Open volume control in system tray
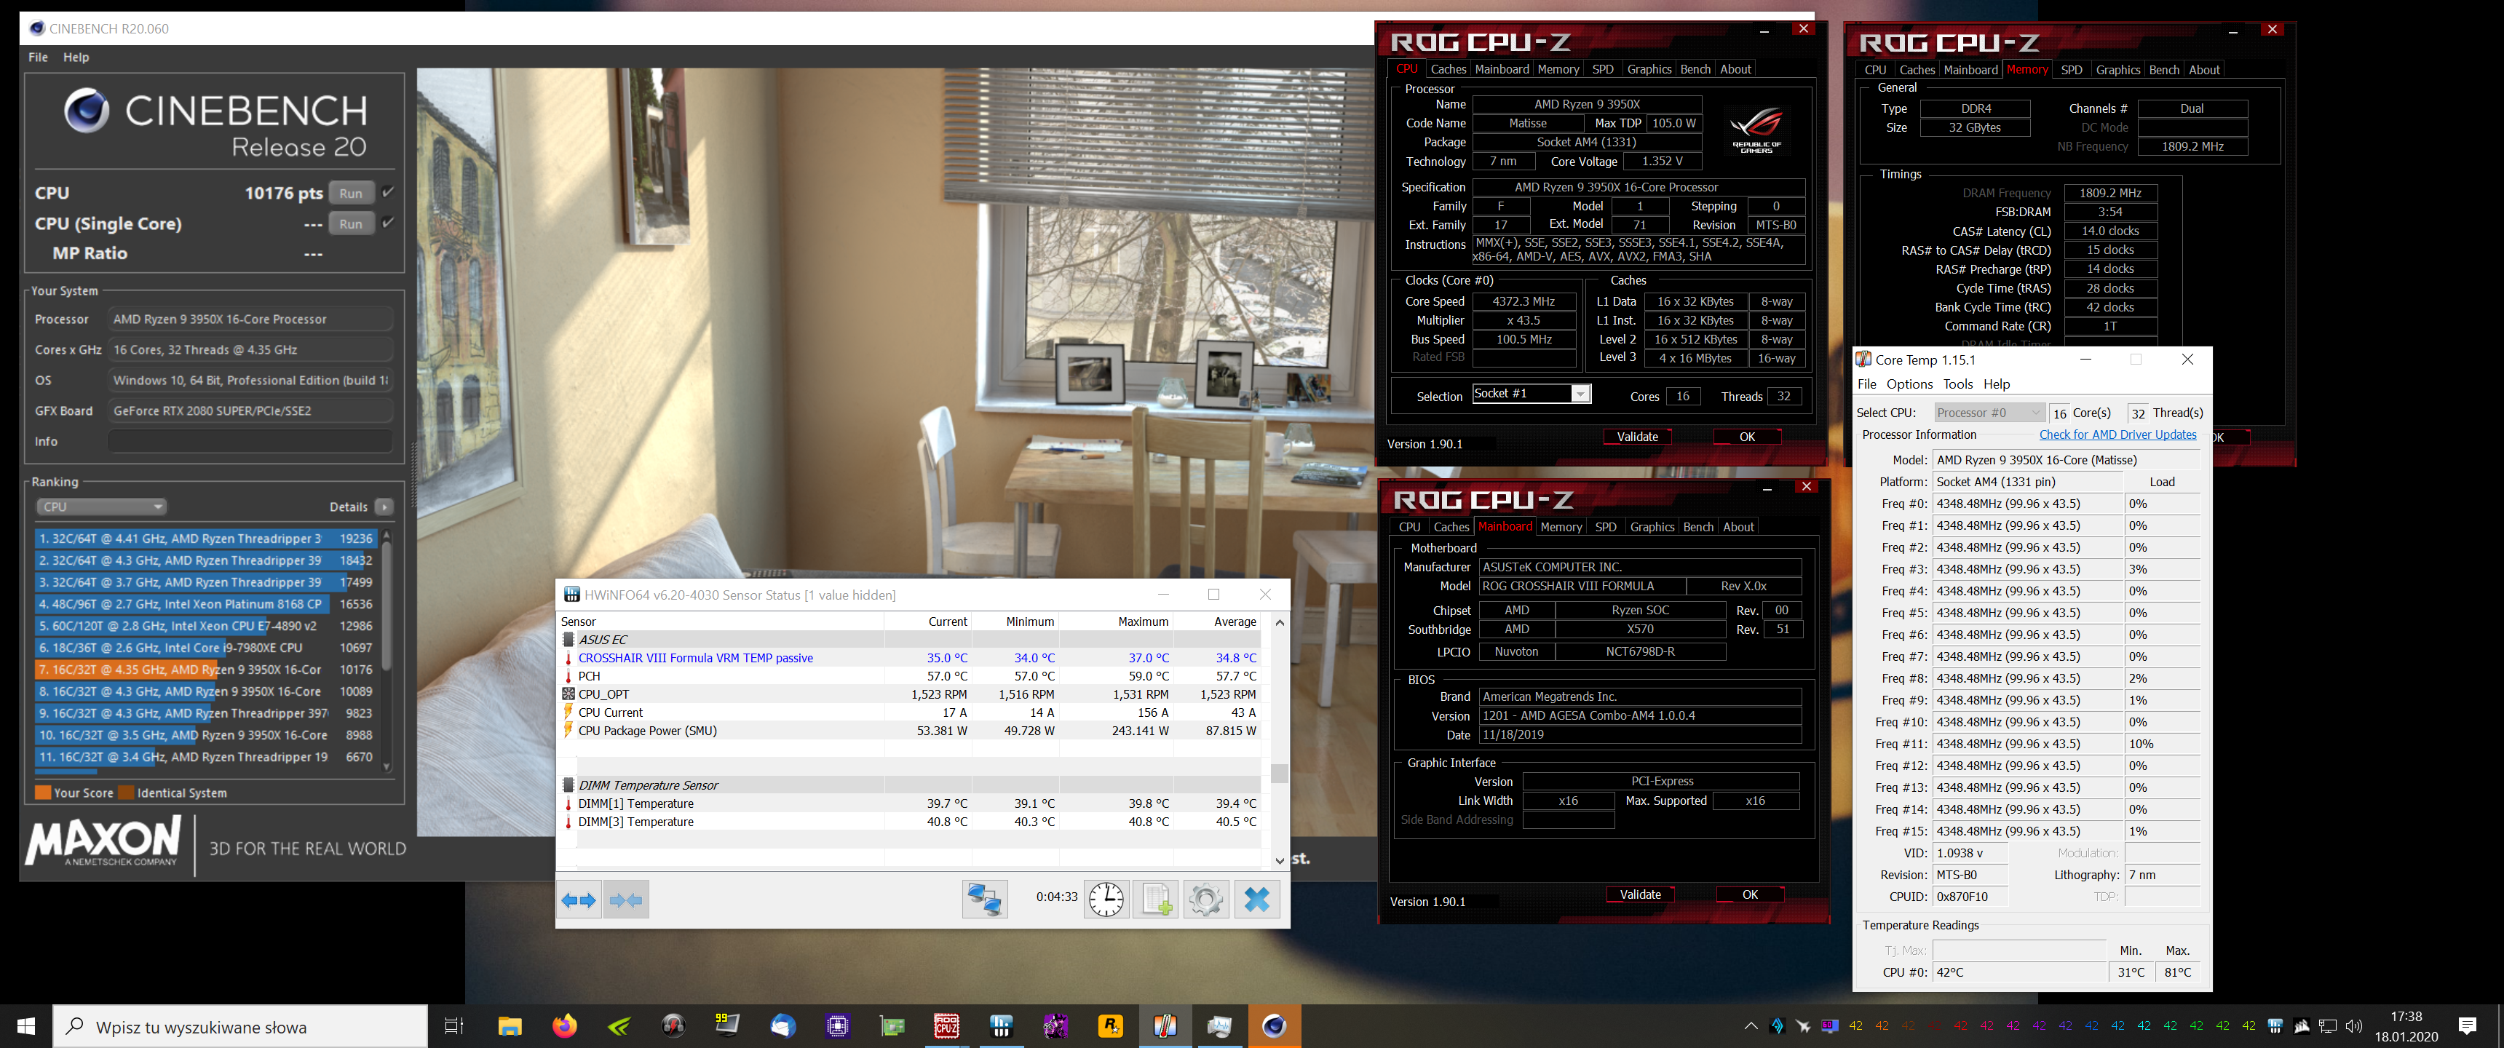Viewport: 2504px width, 1048px height. coord(2353,1025)
